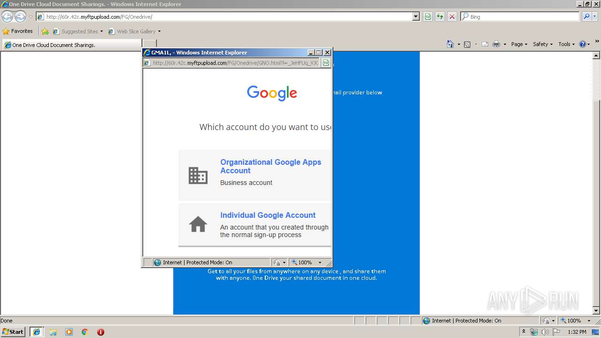Expand the Home button dropdown arrow
This screenshot has height=338, width=601.
(459, 44)
